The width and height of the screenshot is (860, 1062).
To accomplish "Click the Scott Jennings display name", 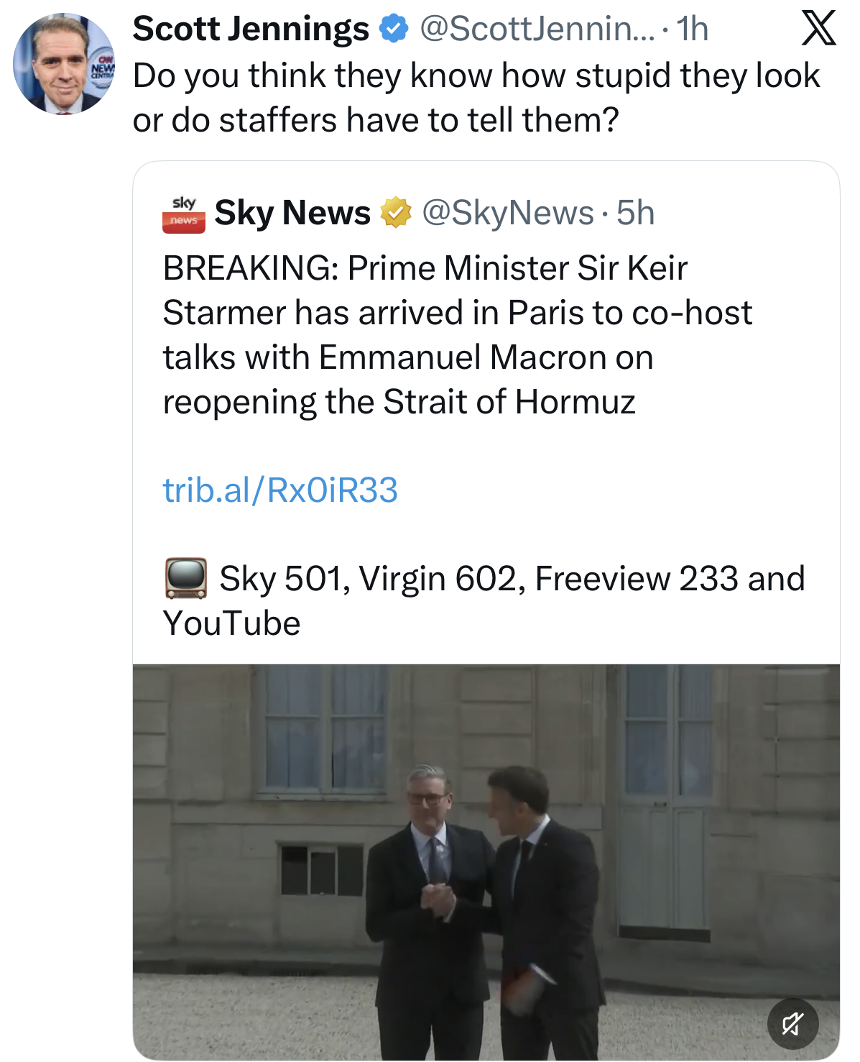I will coord(251,29).
